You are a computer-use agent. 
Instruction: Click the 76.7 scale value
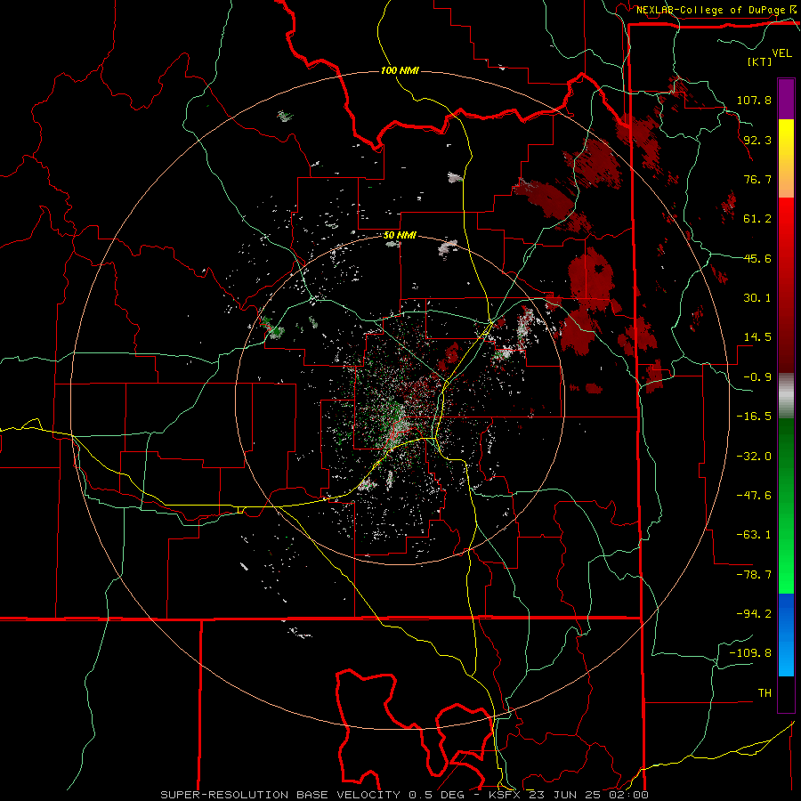coord(757,179)
